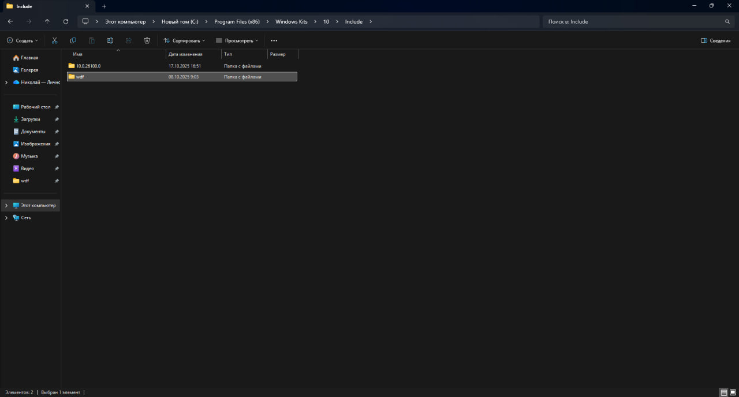Rename the selected folder
The height and width of the screenshot is (397, 739).
click(110, 40)
